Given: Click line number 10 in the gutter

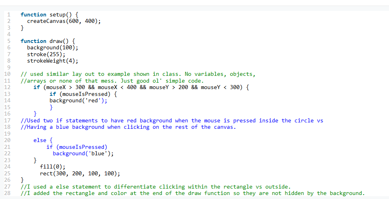Looking at the screenshot, I should click(x=7, y=74).
